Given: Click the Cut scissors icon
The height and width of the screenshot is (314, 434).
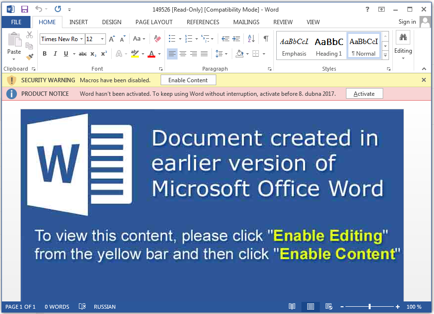Looking at the screenshot, I should coord(30,35).
